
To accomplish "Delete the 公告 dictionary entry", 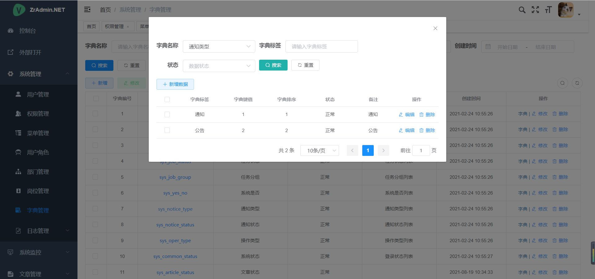I will click(427, 131).
